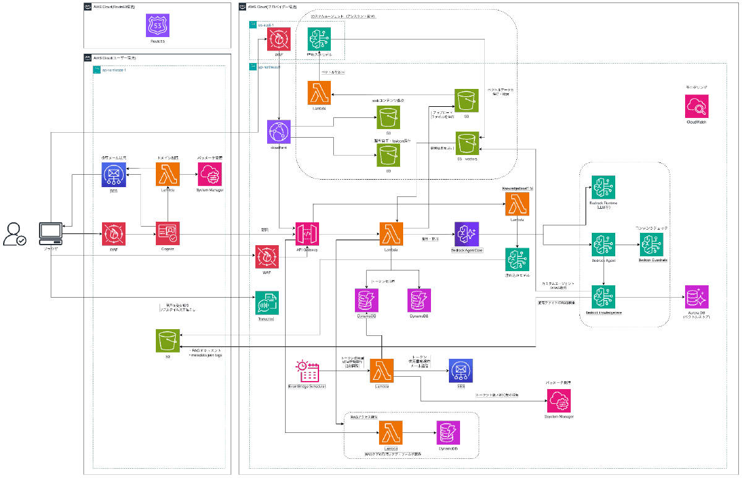This screenshot has width=742, height=478.
Task: Click the Route 53 service icon
Action: (x=157, y=25)
